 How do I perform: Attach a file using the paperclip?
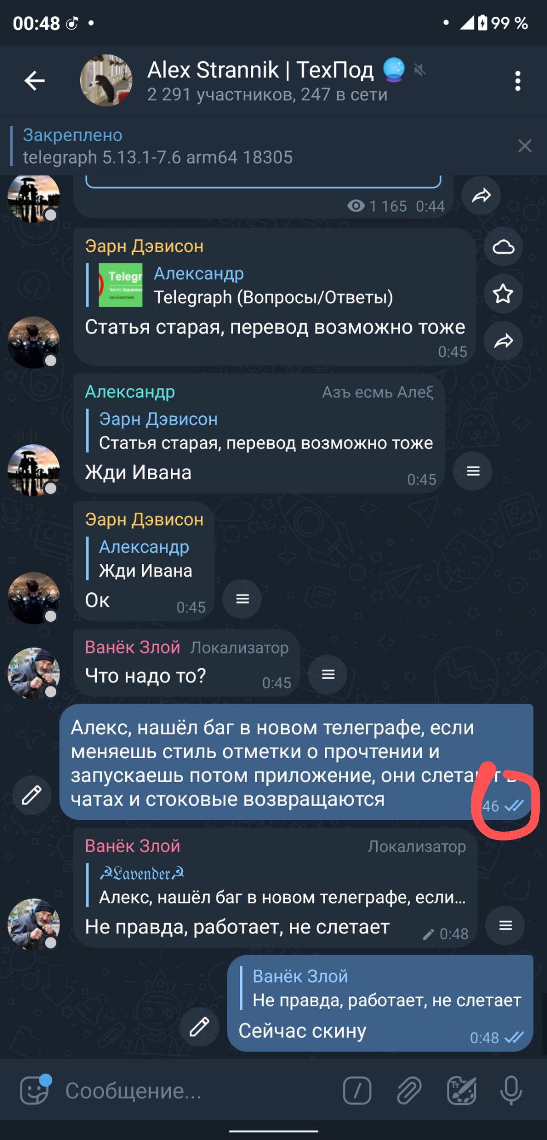[x=408, y=1090]
